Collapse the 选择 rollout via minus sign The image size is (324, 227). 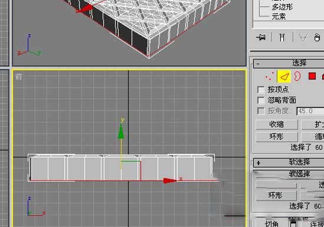coord(258,64)
